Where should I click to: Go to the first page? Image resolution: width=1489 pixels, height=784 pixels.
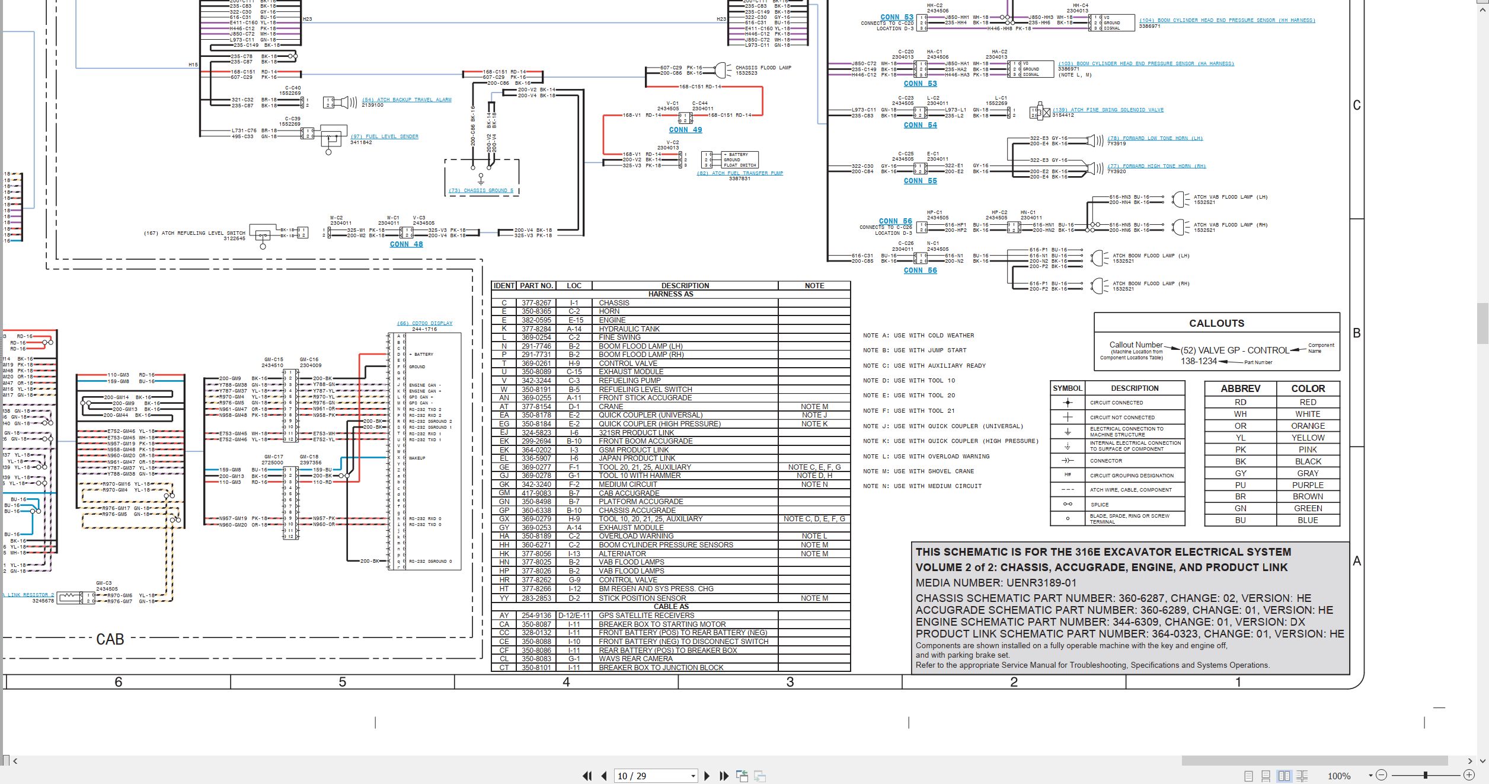click(x=587, y=776)
